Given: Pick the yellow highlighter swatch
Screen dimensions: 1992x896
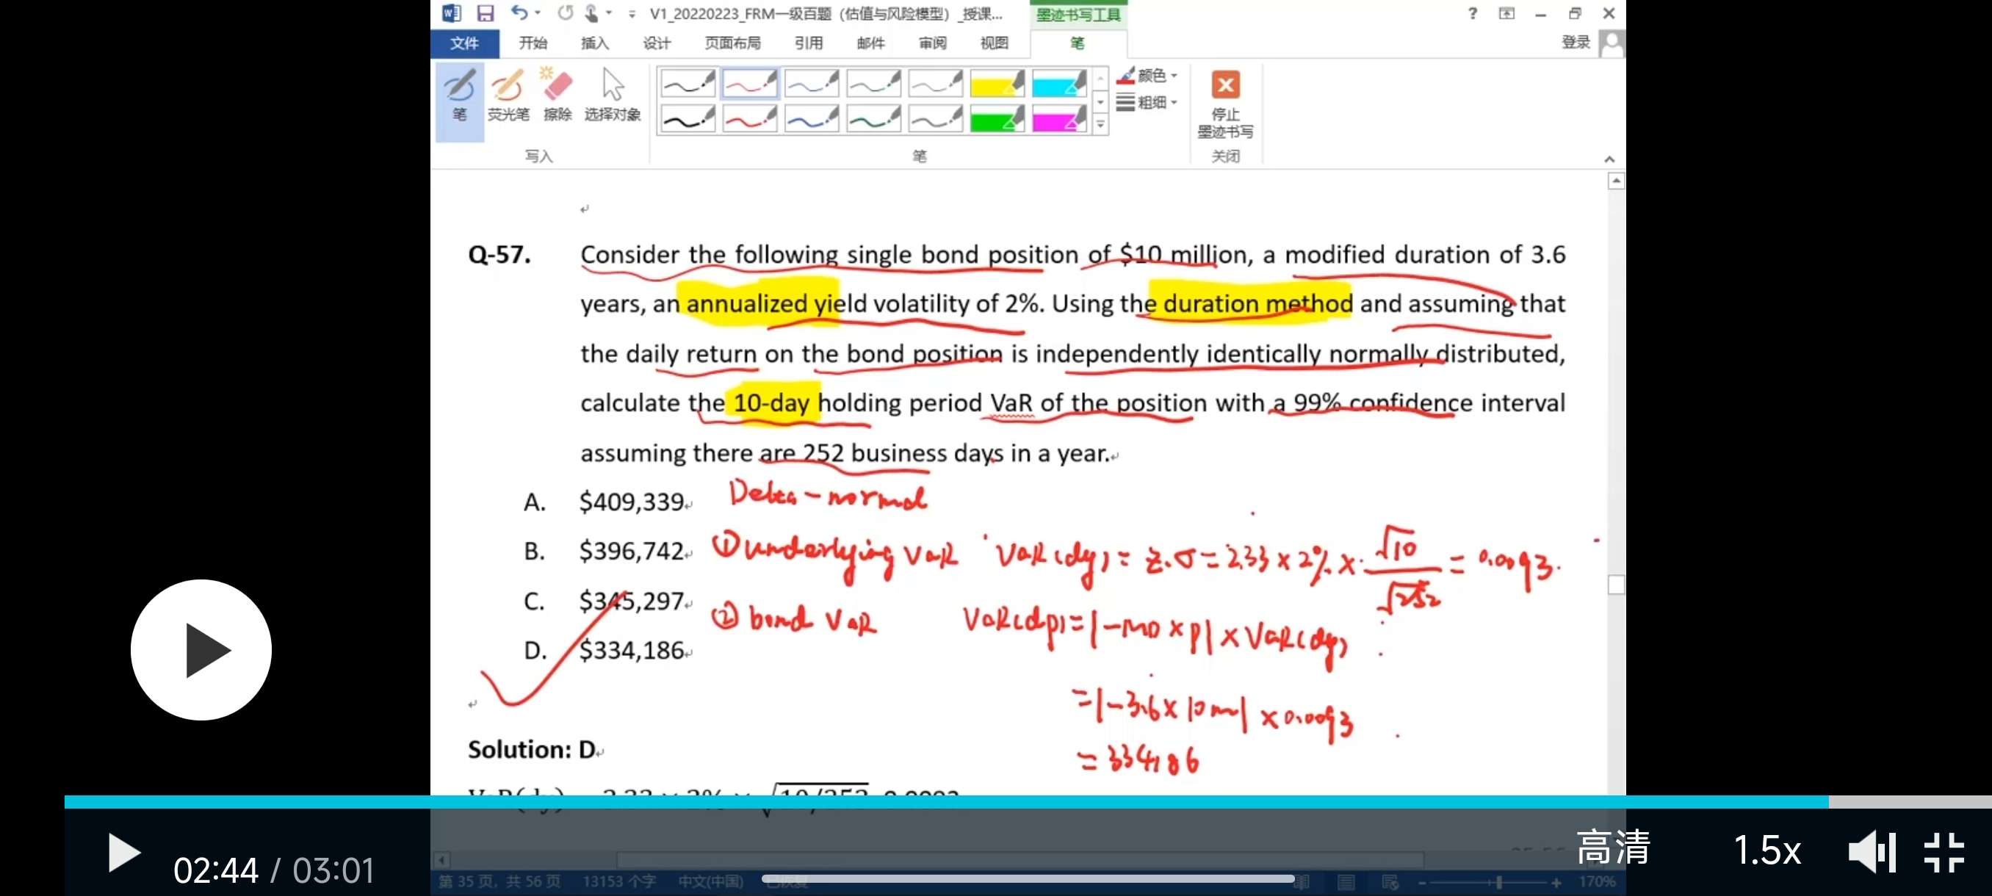Looking at the screenshot, I should (997, 84).
